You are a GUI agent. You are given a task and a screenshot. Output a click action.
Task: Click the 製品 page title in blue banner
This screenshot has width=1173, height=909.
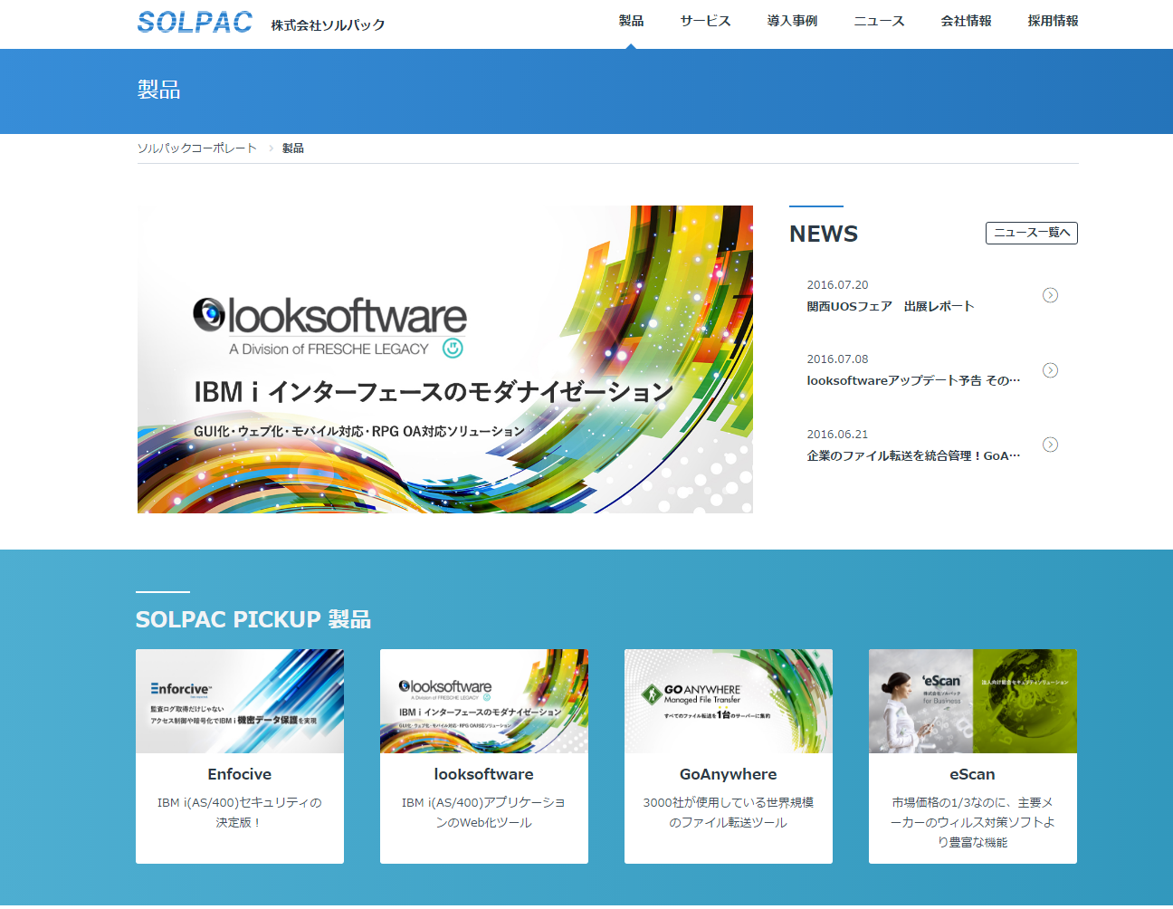point(159,90)
